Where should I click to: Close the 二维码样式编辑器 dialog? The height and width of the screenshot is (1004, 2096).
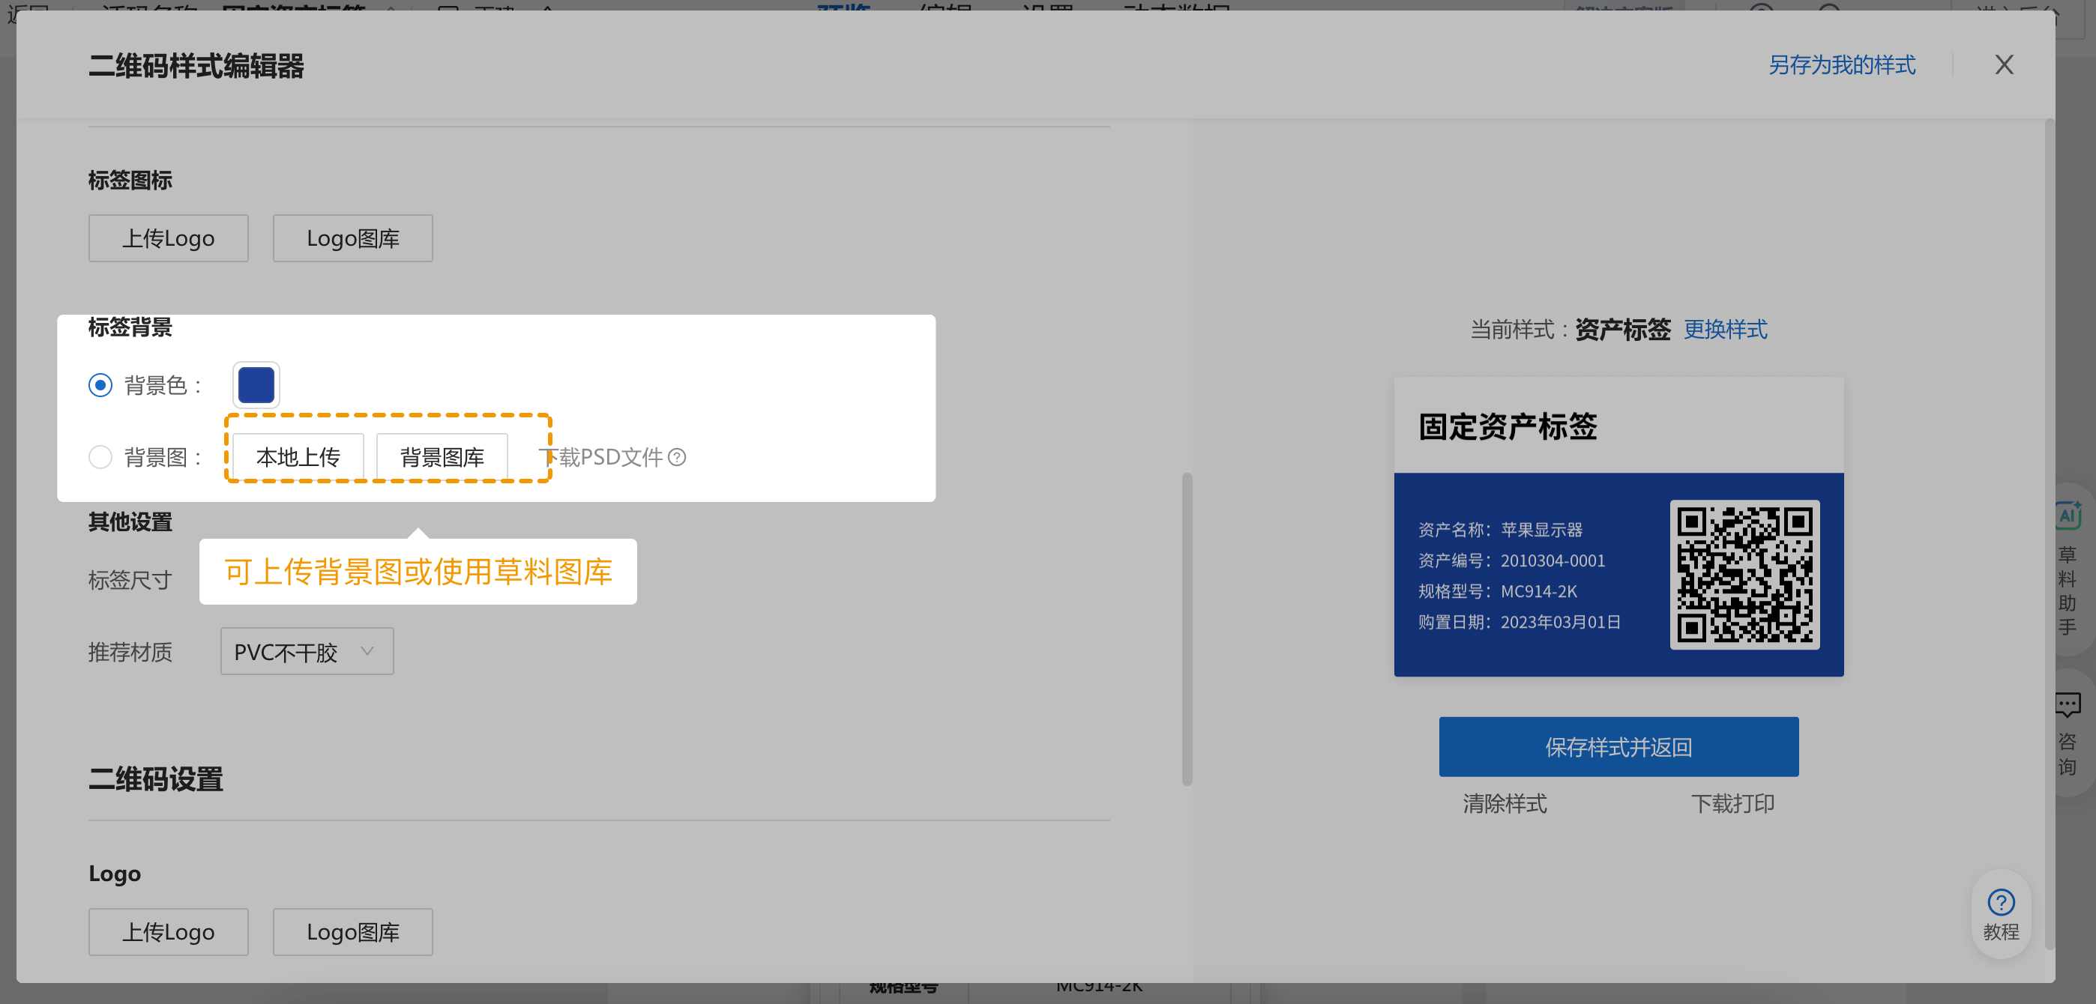(x=2003, y=65)
